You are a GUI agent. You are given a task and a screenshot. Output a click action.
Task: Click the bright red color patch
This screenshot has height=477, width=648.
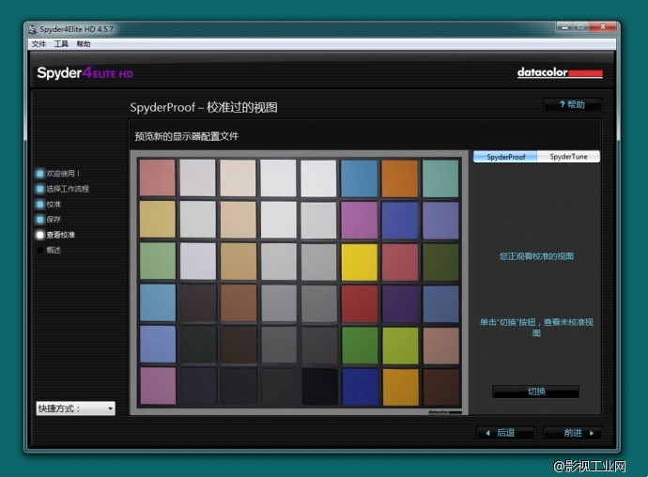coord(359,304)
